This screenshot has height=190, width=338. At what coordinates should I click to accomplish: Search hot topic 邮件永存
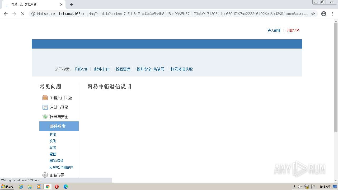[x=102, y=69]
